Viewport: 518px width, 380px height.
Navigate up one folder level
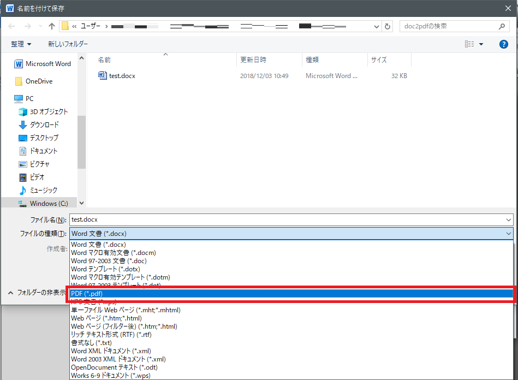click(x=51, y=26)
